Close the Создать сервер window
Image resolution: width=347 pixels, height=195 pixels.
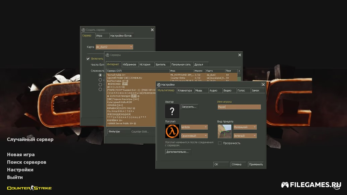(x=152, y=29)
